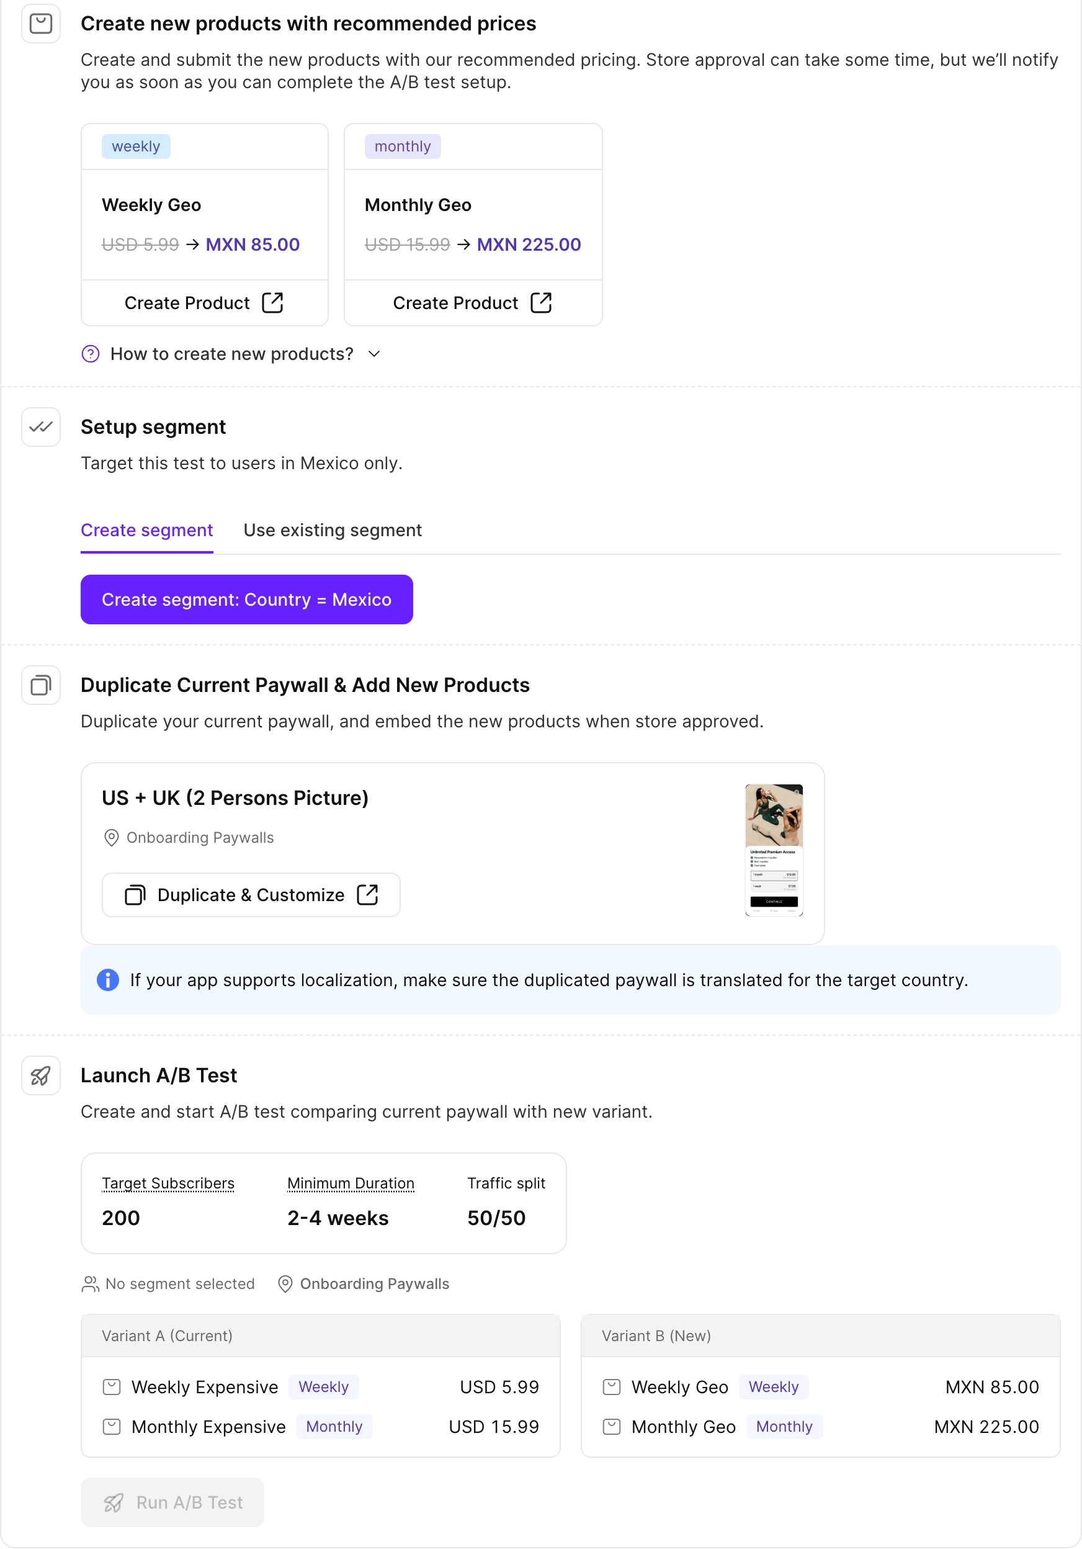The width and height of the screenshot is (1082, 1549).
Task: Click the shopping bag icon beside "Create new products"
Action: click(x=40, y=24)
